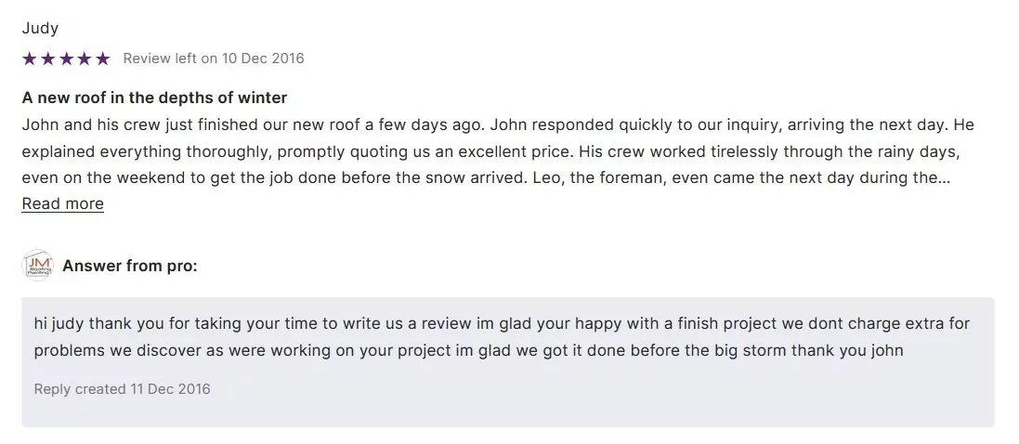Click the fifth purple rating star
Viewport: 1019px width, 444px height.
pyautogui.click(x=102, y=59)
